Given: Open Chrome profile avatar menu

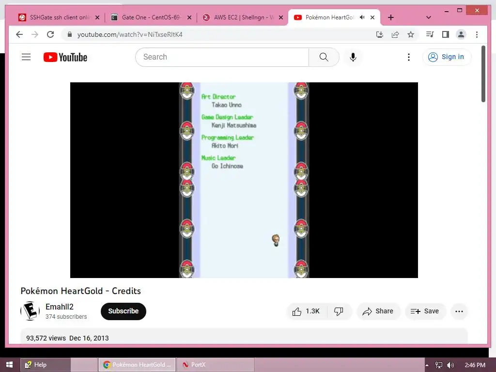Looking at the screenshot, I should (461, 34).
